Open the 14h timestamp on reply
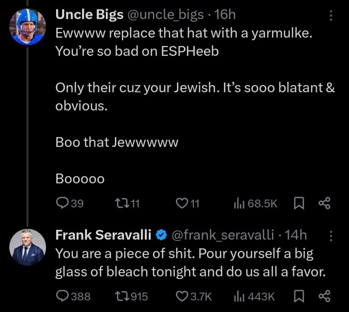Image resolution: width=349 pixels, height=312 pixels. tap(296, 235)
